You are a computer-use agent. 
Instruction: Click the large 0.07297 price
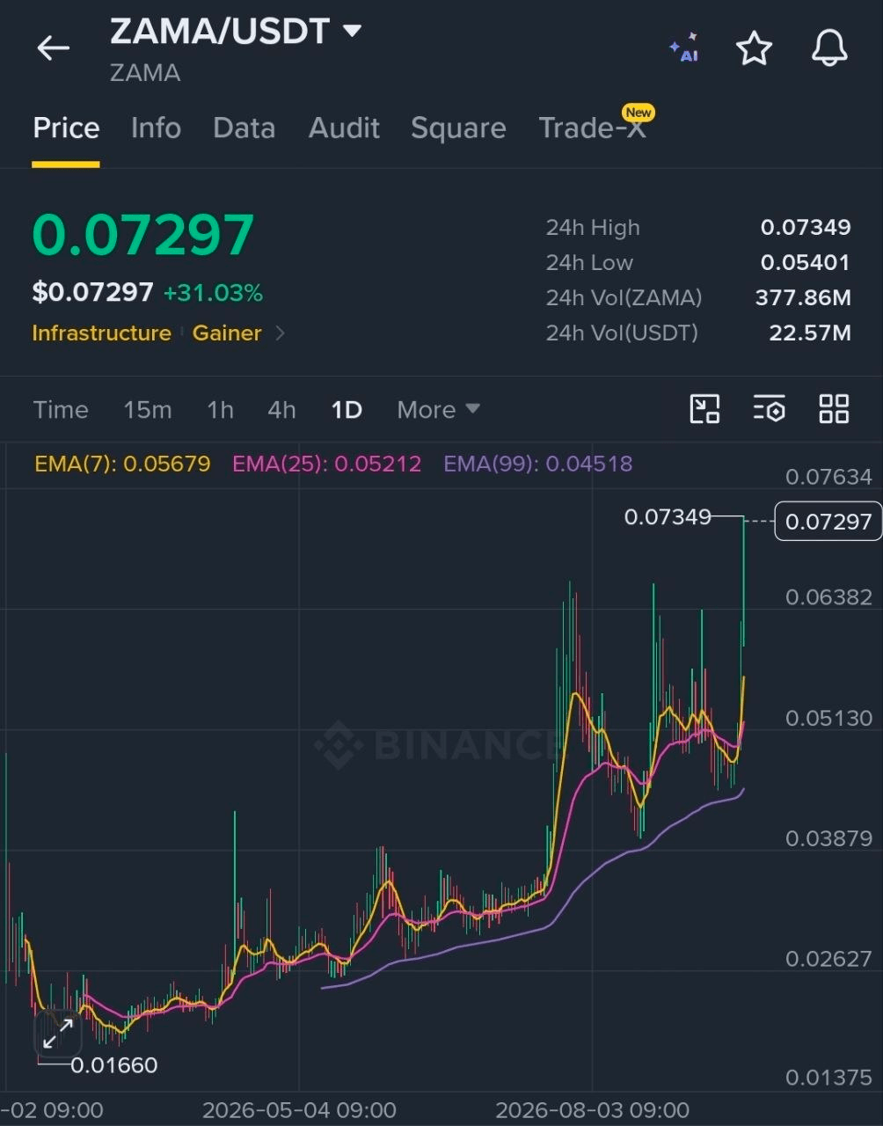tap(143, 236)
